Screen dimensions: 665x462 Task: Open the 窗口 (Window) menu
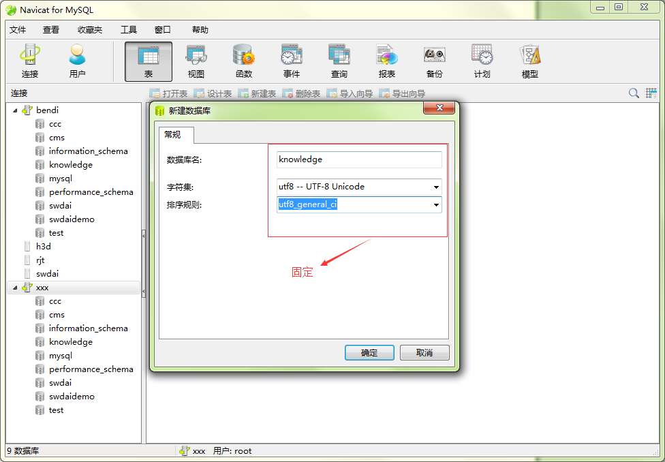[163, 30]
